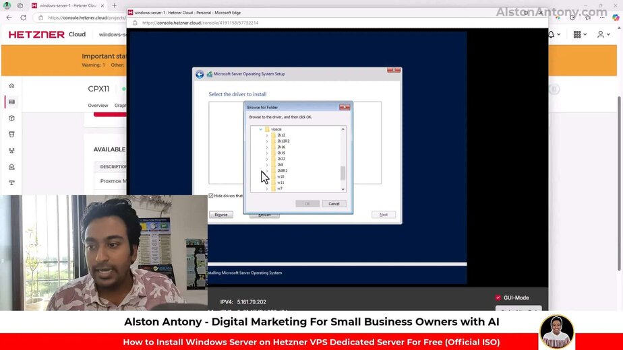Viewport: 623px width, 350px height.
Task: Open the Storage bucket icon in sidebar
Action: [11, 134]
